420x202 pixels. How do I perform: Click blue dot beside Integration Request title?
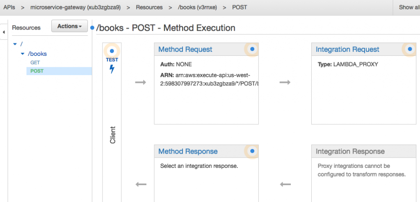(x=410, y=49)
